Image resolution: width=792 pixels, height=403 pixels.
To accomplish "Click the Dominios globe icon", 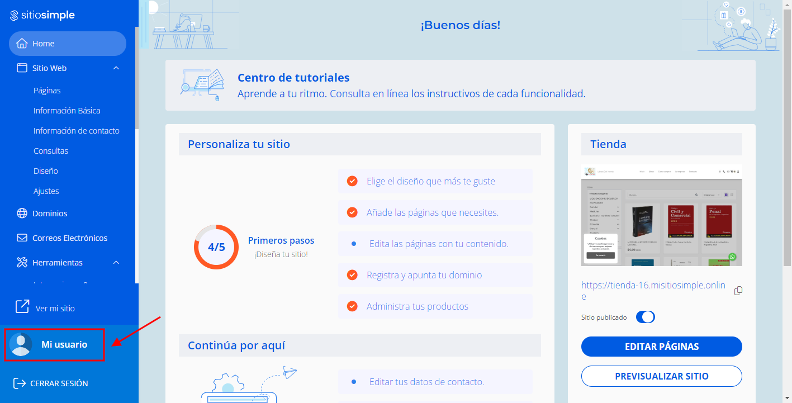I will click(x=22, y=214).
